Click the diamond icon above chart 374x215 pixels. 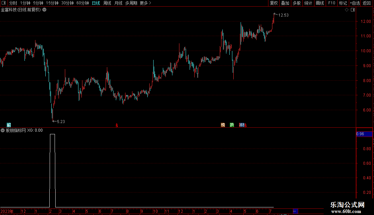tap(347, 10)
